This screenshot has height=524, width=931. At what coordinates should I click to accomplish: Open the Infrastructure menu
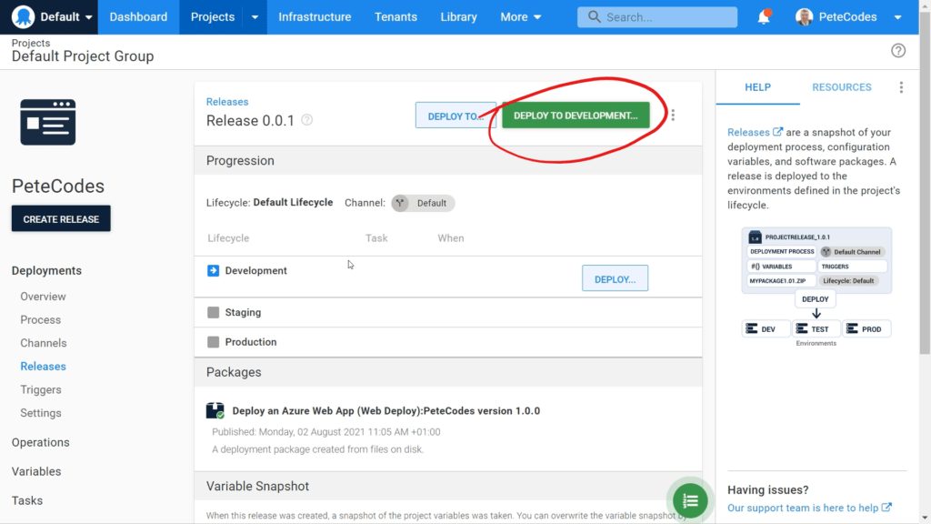pyautogui.click(x=315, y=16)
